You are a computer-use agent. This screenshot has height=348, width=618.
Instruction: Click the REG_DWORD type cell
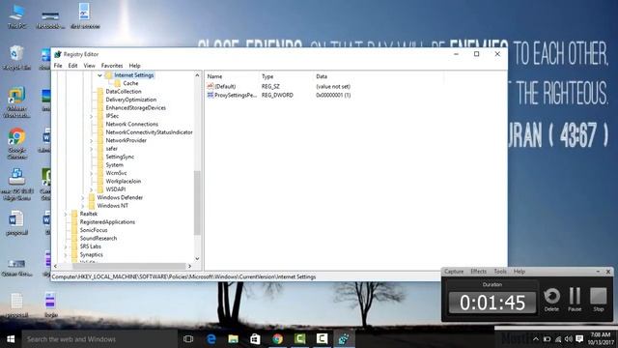pos(277,95)
